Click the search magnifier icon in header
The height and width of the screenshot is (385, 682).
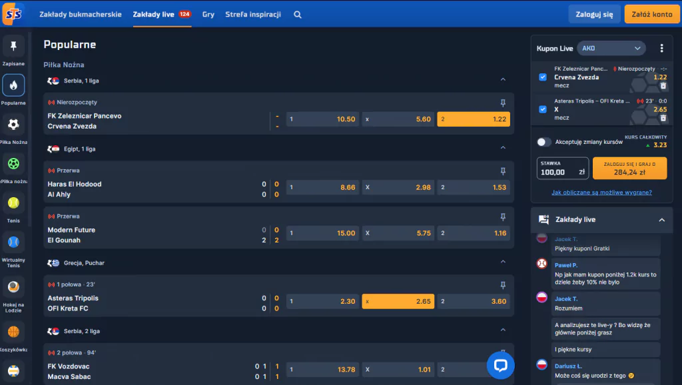coord(298,14)
